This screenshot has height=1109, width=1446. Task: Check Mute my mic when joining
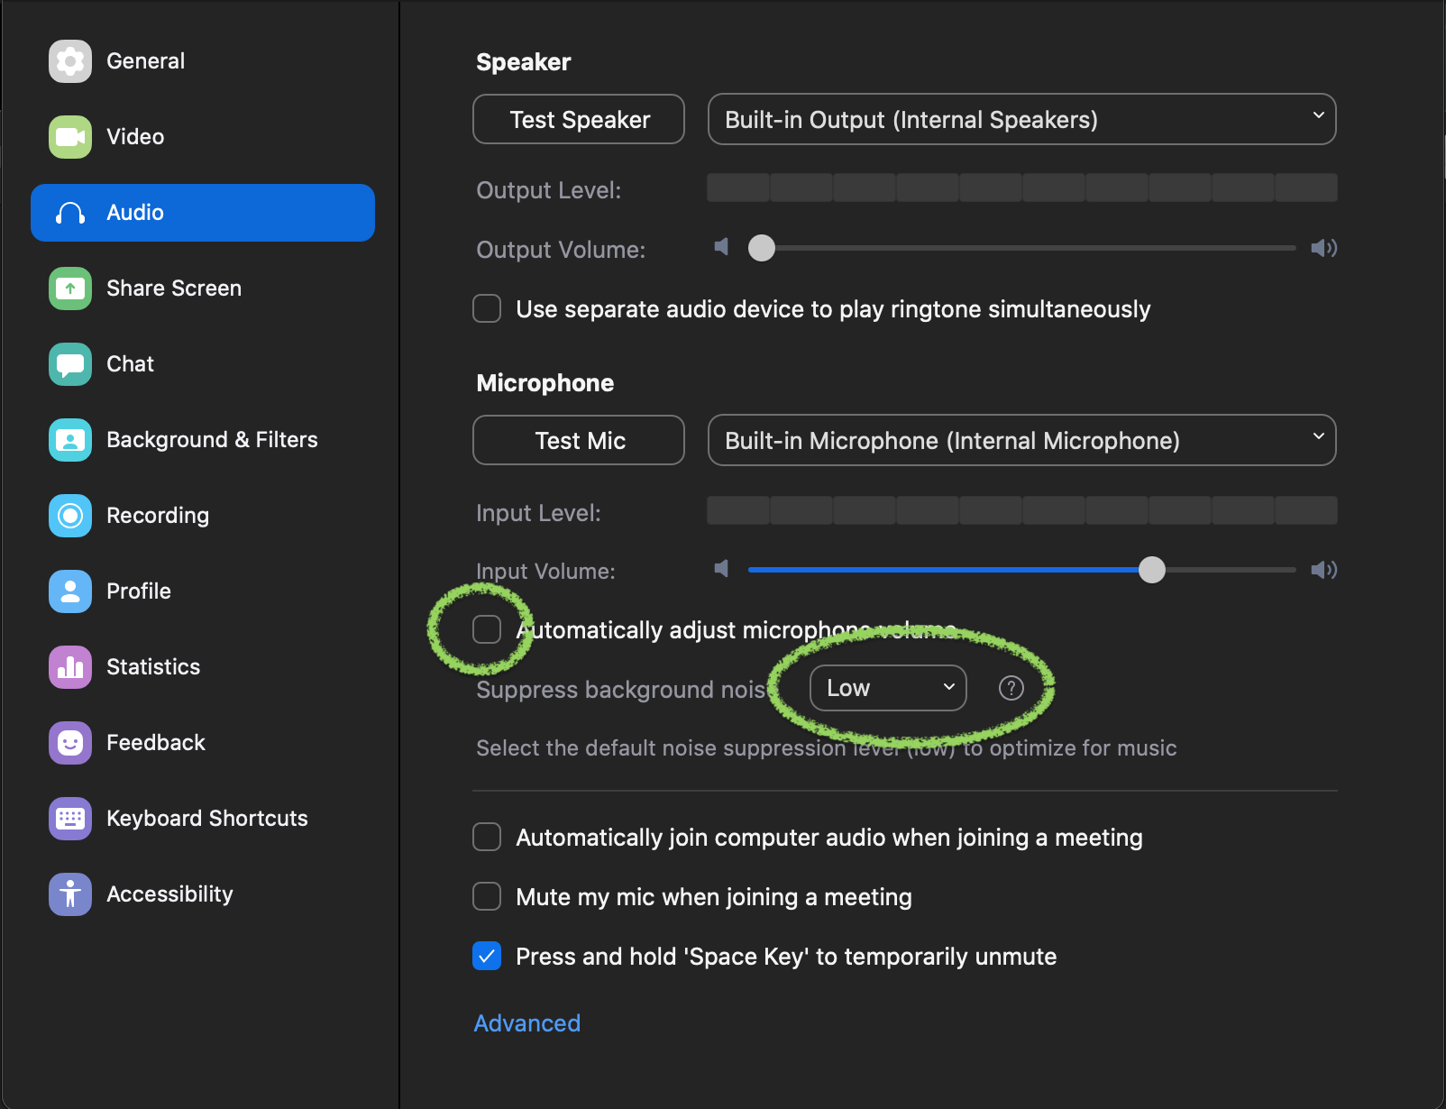[487, 896]
